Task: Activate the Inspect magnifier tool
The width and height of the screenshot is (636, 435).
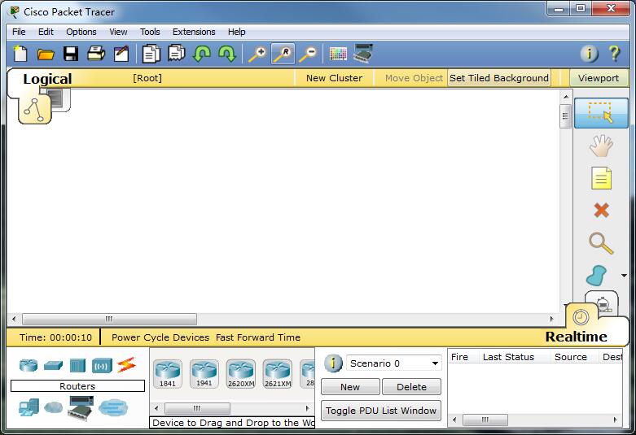Action: (x=601, y=242)
